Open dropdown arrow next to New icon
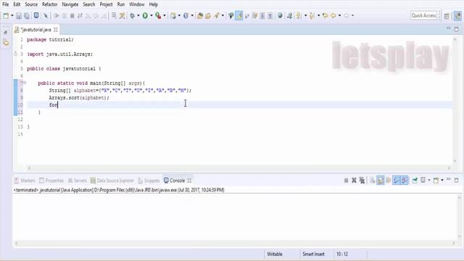464x261 pixels. pyautogui.click(x=12, y=16)
